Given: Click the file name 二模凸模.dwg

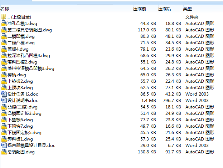Looking at the screenshot, I should click(21, 43).
